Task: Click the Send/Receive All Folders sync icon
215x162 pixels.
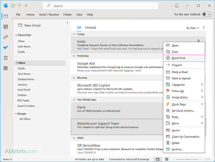Action: pyautogui.click(x=13, y=6)
